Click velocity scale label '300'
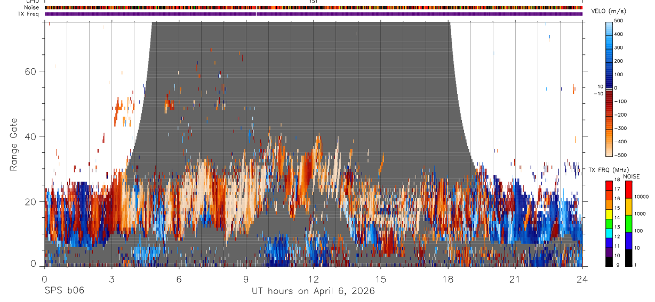655x302 pixels. tap(619, 47)
